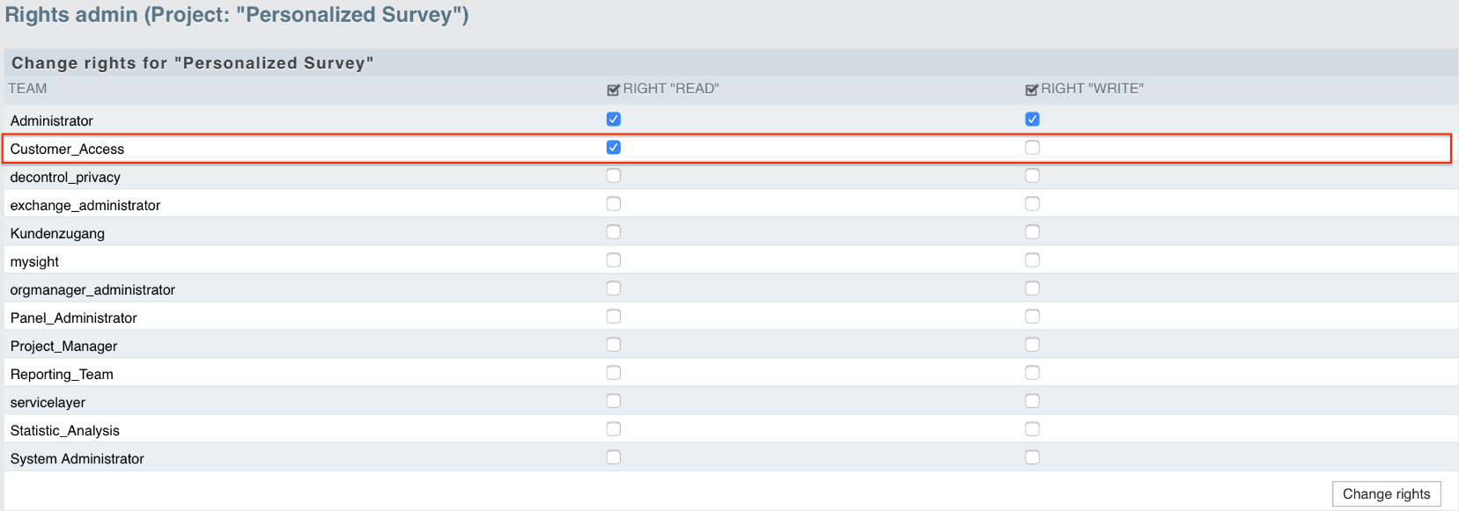Screen dimensions: 1459x511
Task: Enable write right for Statistic_Analysis
Action: 1033,429
